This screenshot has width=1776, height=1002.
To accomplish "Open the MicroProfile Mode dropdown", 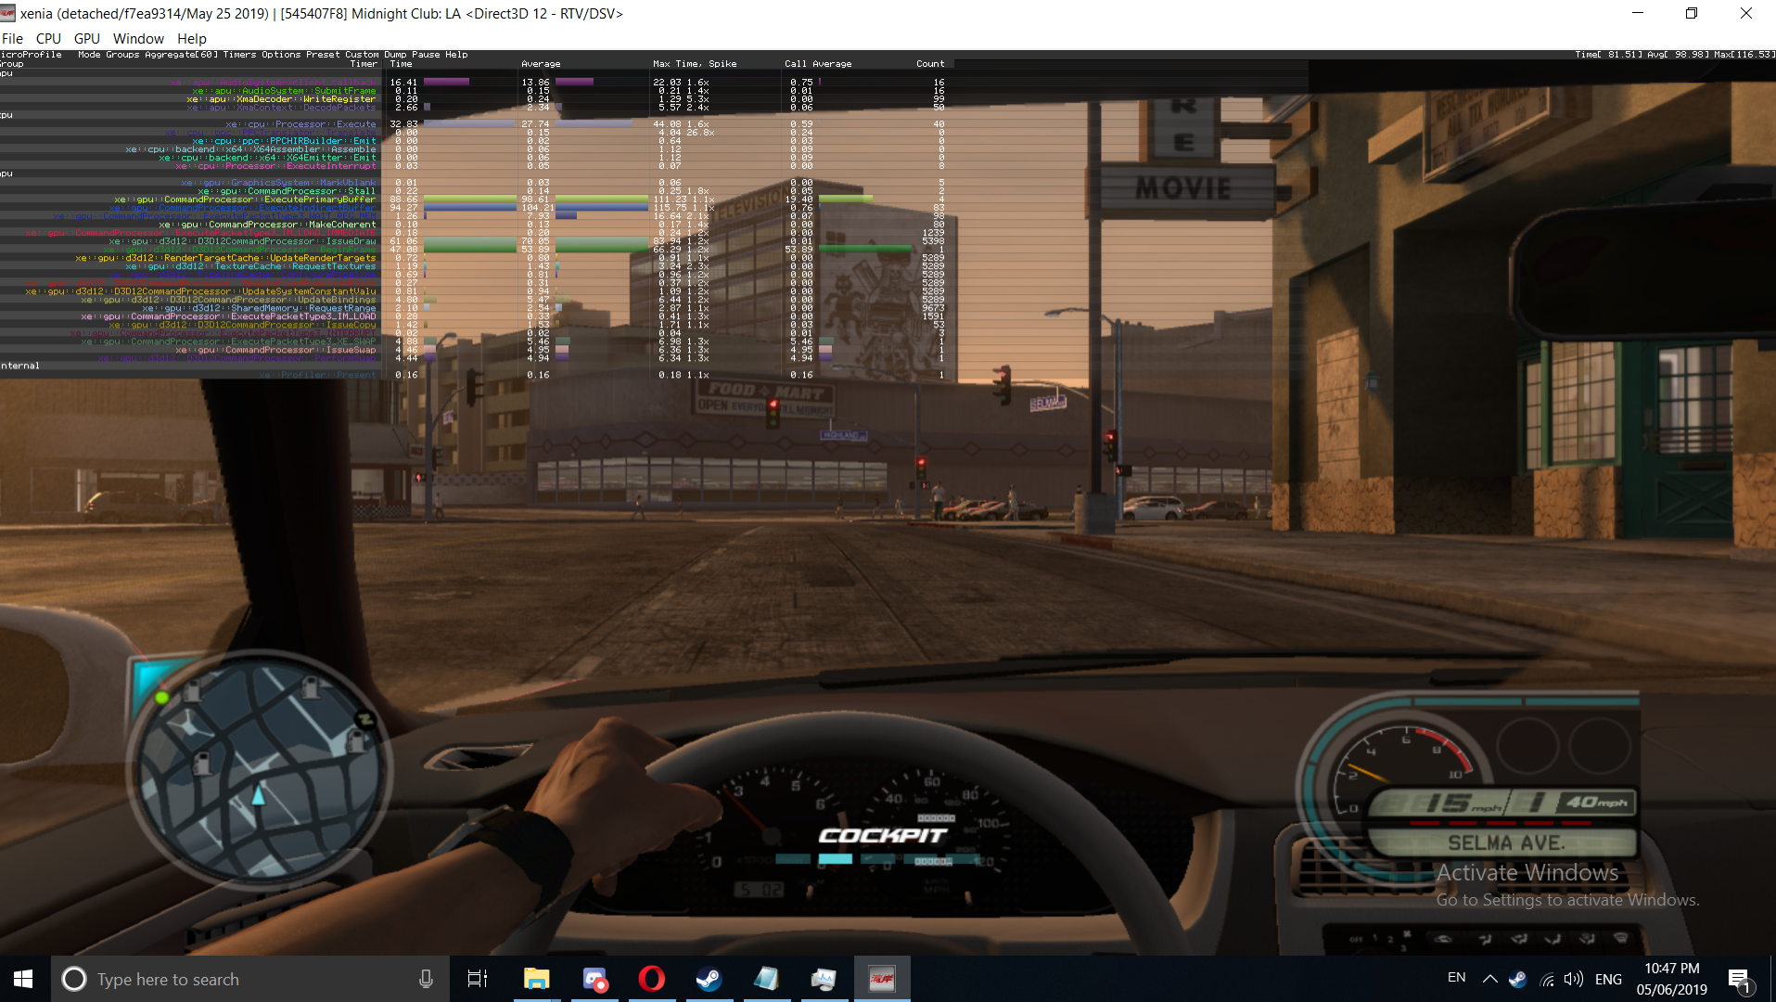I will pyautogui.click(x=89, y=55).
